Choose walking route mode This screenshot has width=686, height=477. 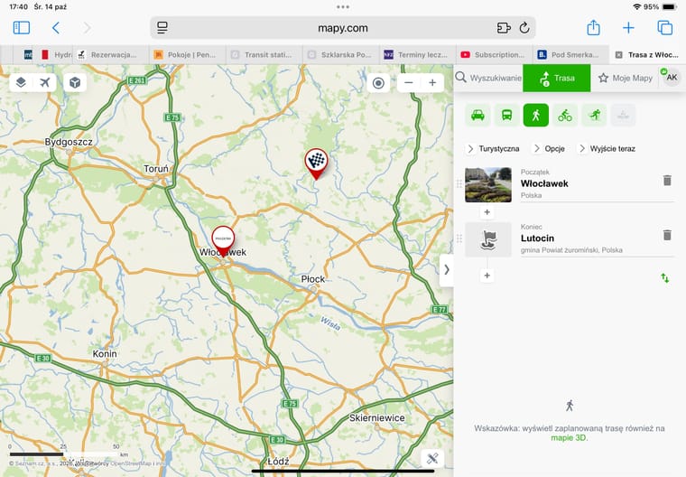click(x=536, y=116)
